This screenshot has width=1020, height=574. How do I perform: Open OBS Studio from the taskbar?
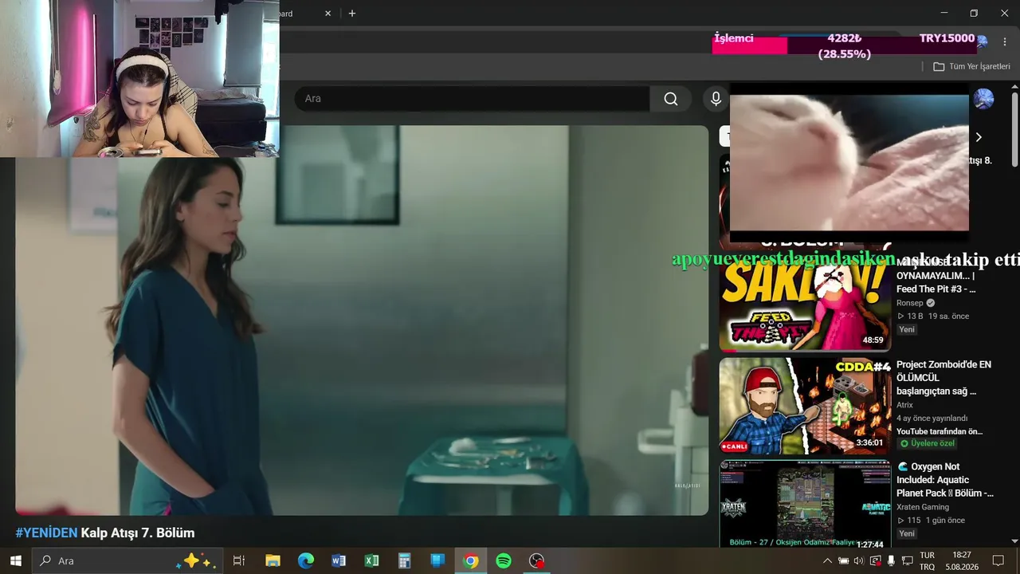point(537,561)
